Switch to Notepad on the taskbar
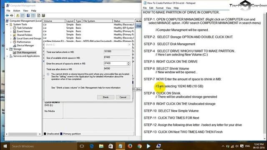 121,146
